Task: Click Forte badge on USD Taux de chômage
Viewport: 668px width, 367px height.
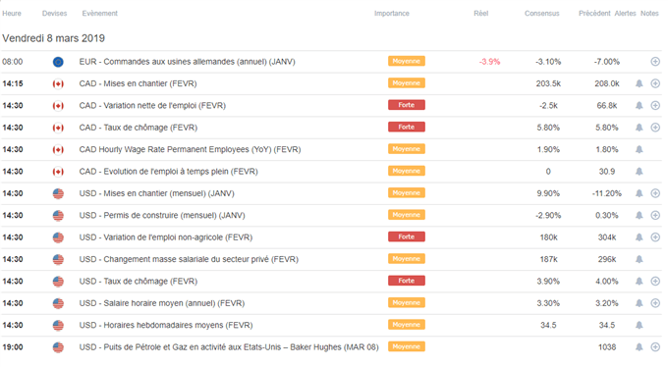Action: pos(407,281)
